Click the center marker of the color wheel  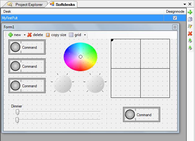tap(81, 57)
